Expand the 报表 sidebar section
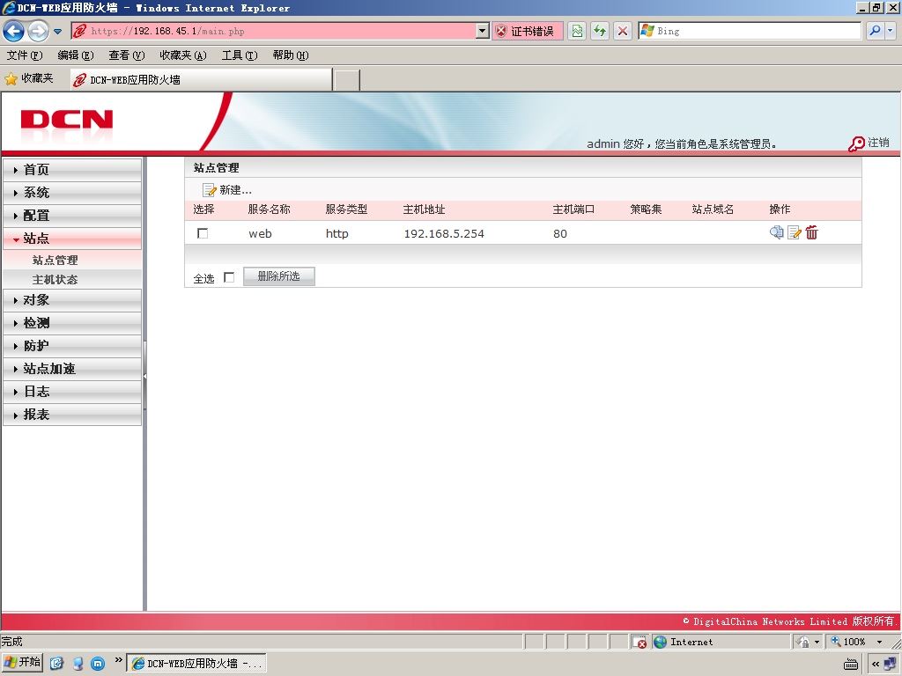The width and height of the screenshot is (902, 676). (x=72, y=415)
